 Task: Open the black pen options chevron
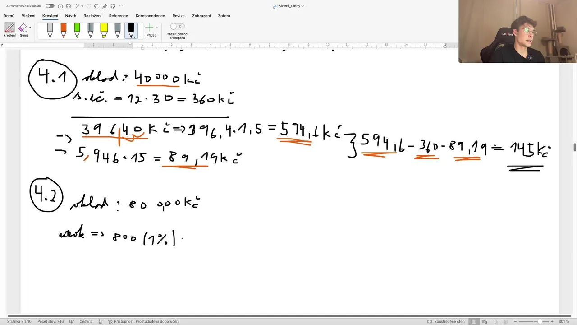pos(134,37)
